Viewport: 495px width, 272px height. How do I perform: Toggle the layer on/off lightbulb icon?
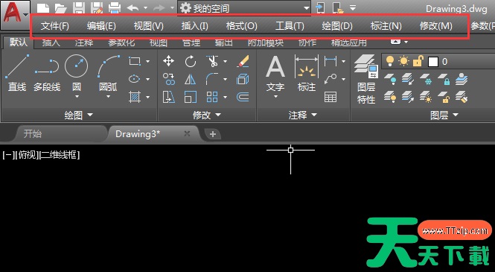pyautogui.click(x=390, y=61)
